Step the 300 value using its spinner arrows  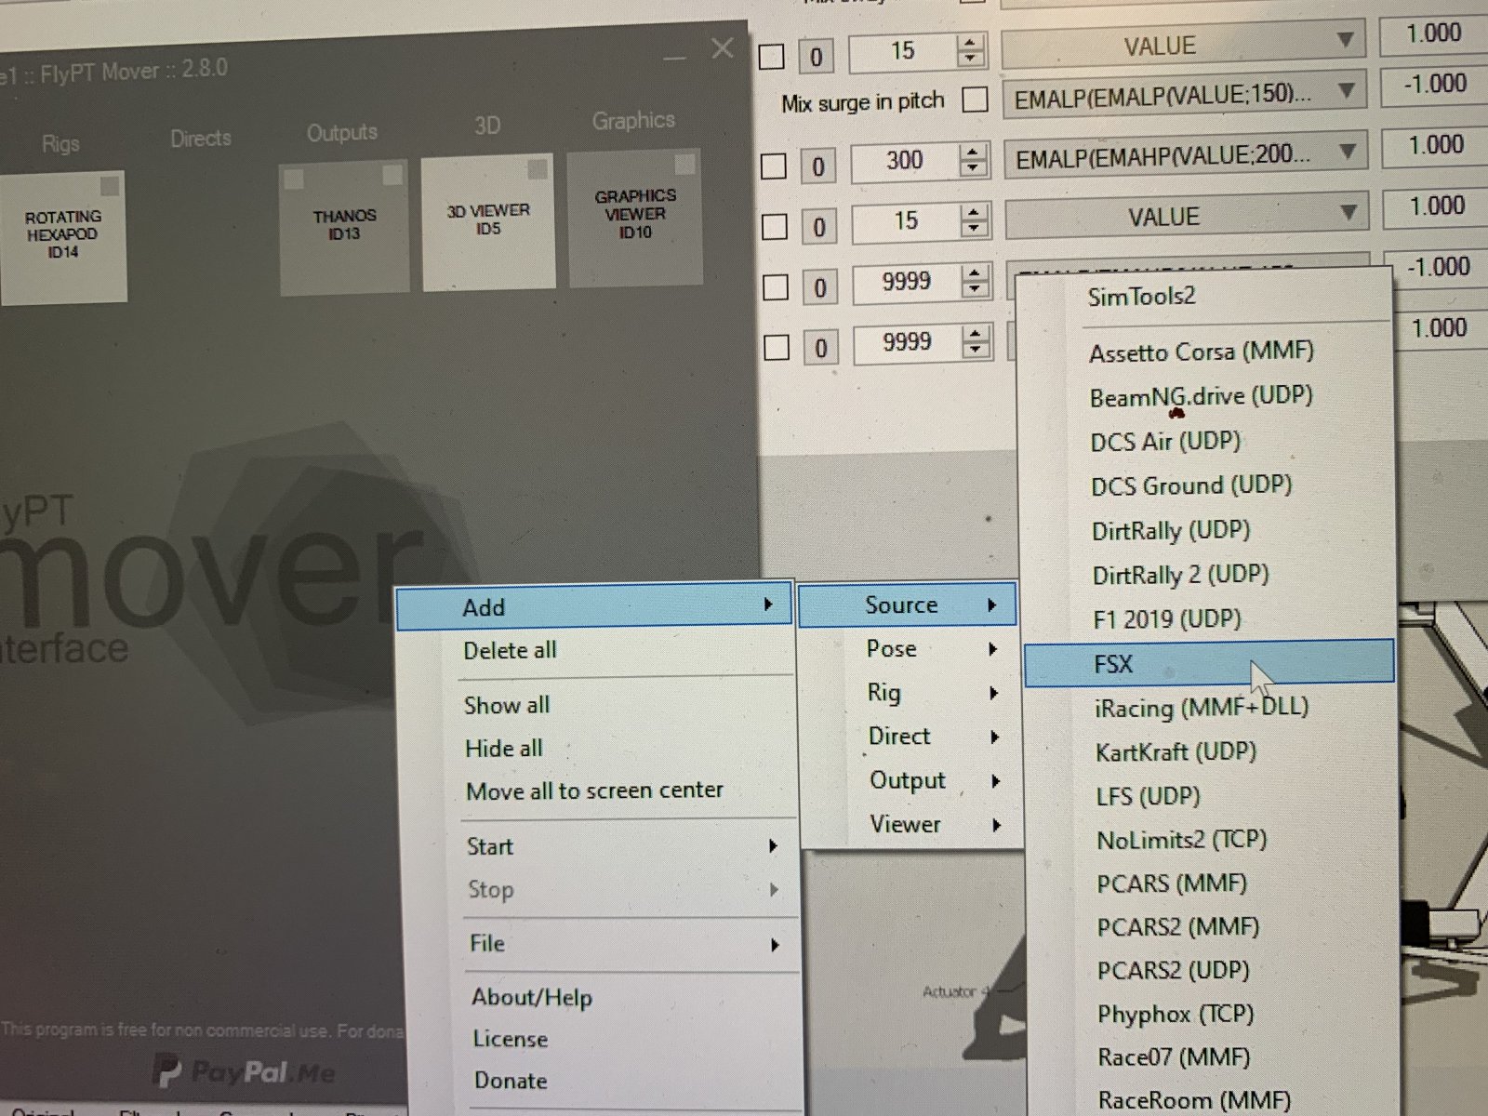[x=973, y=160]
